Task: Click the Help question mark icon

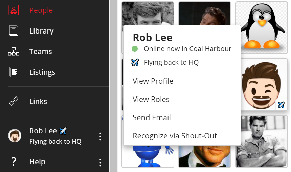Action: coord(14,162)
